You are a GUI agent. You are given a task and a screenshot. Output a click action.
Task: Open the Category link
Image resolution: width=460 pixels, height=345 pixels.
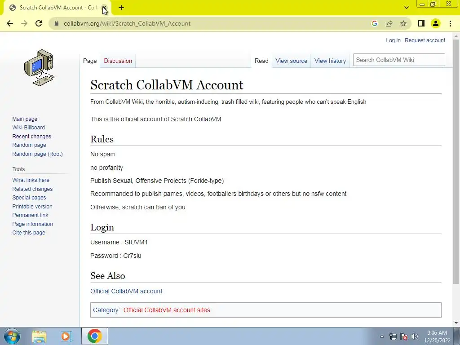[106, 310]
